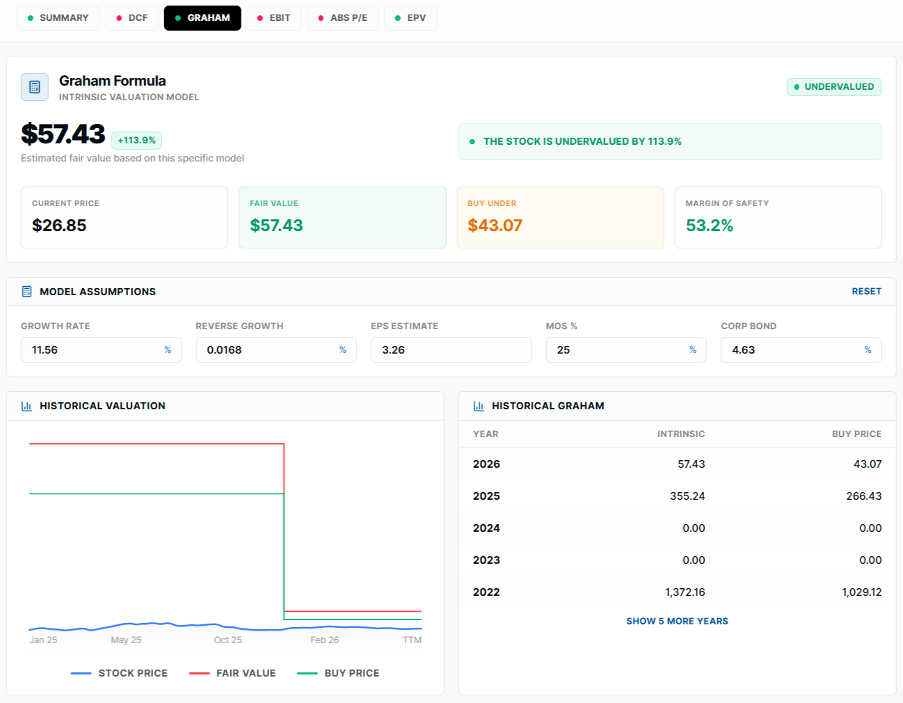Click the 1,372.16 intrinsic value
The height and width of the screenshot is (703, 903).
tap(685, 592)
